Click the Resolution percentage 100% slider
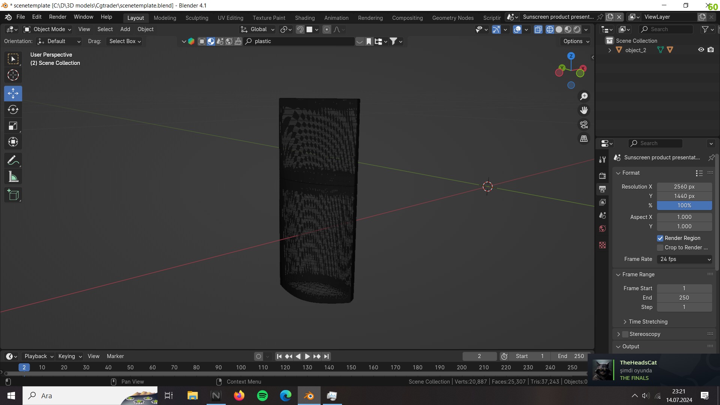This screenshot has width=720, height=405. coord(684,205)
